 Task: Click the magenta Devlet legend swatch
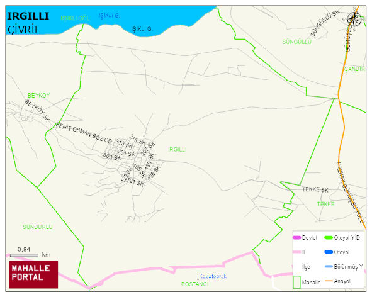(297, 237)
